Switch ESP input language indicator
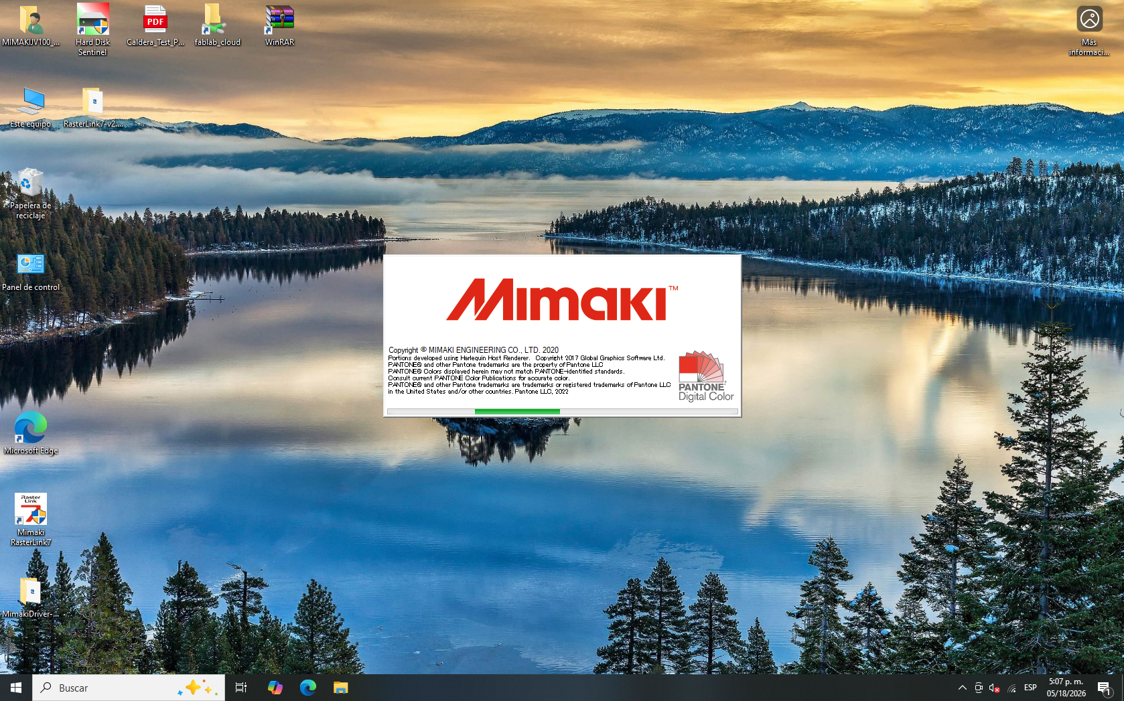Image resolution: width=1124 pixels, height=701 pixels. [1030, 688]
